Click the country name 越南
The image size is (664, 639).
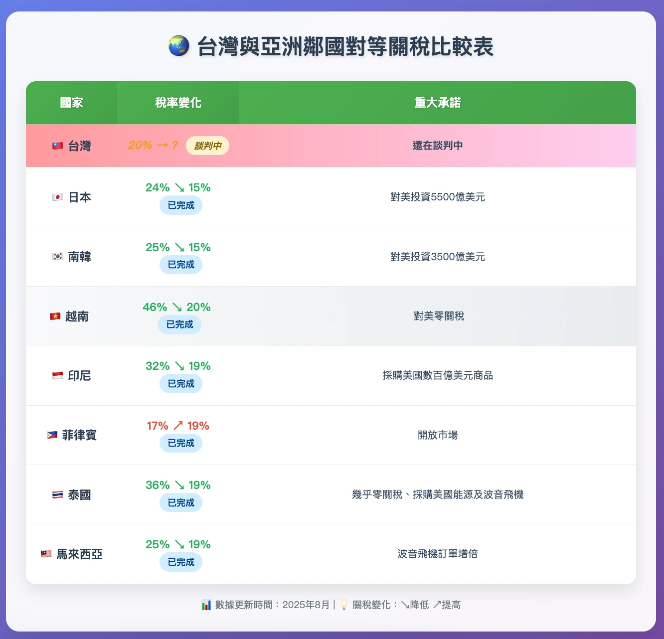click(77, 317)
